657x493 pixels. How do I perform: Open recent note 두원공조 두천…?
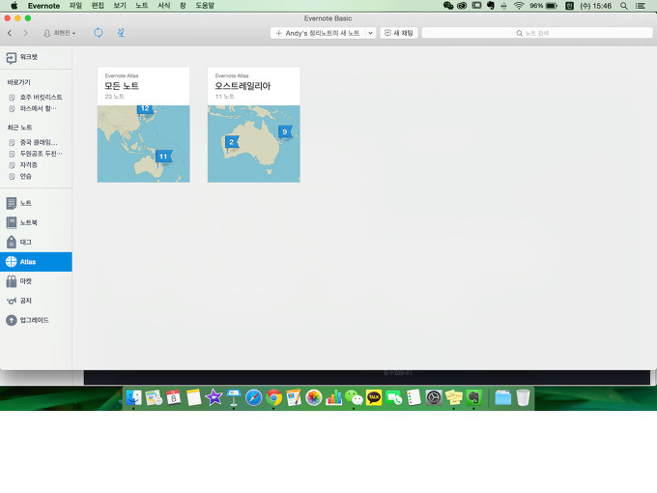36,154
